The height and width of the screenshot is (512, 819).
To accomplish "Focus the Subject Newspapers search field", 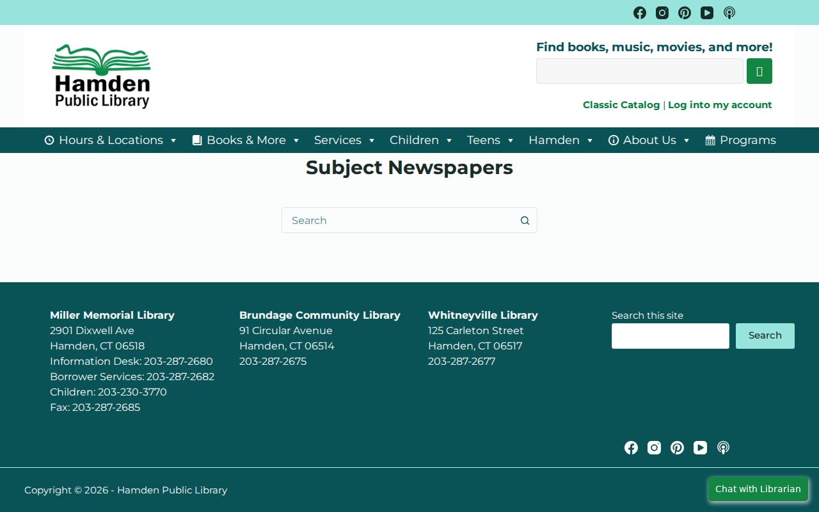I will tap(409, 220).
